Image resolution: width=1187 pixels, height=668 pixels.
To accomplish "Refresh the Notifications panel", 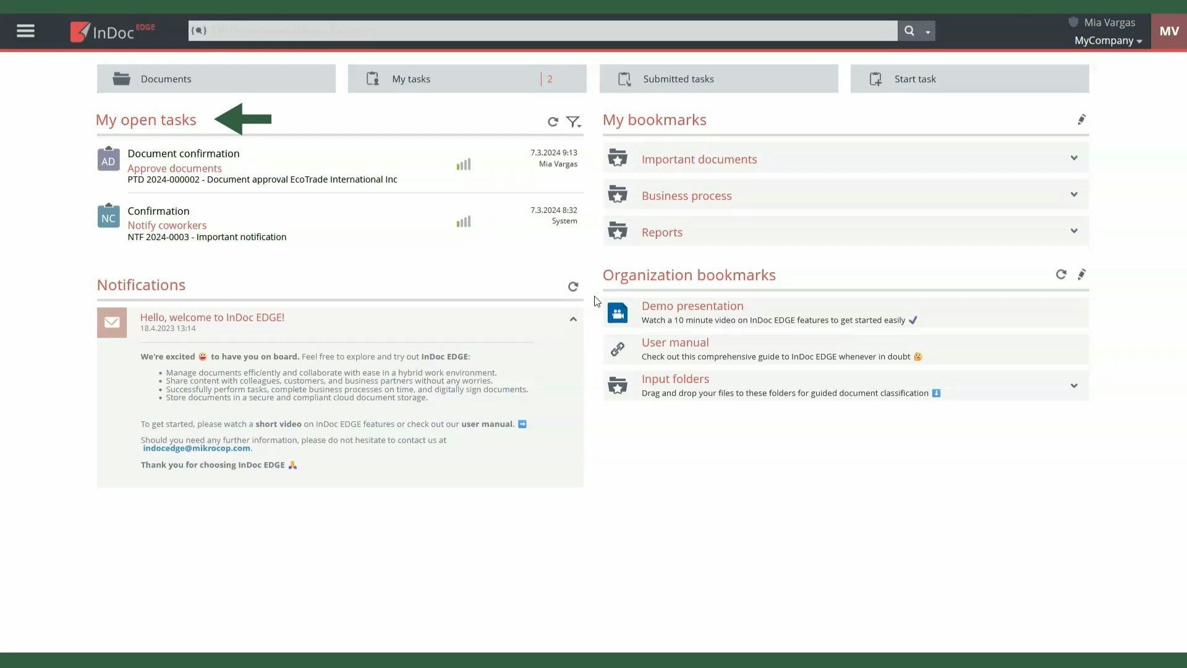I will tap(573, 286).
